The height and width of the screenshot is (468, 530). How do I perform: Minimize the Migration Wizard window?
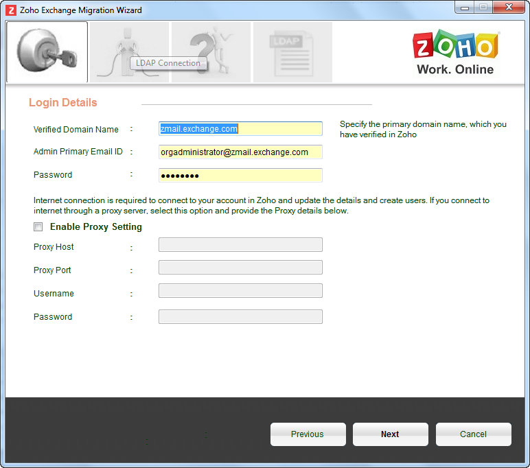(463, 8)
